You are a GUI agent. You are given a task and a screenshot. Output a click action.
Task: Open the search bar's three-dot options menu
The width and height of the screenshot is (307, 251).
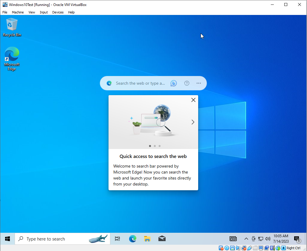coord(199,83)
